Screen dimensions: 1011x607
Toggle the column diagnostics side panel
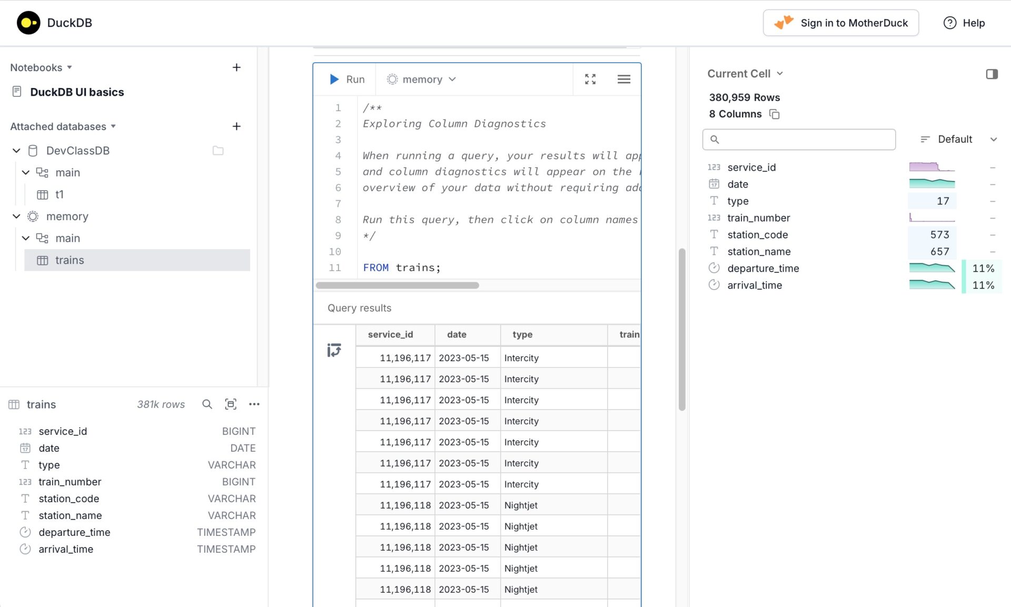[992, 74]
